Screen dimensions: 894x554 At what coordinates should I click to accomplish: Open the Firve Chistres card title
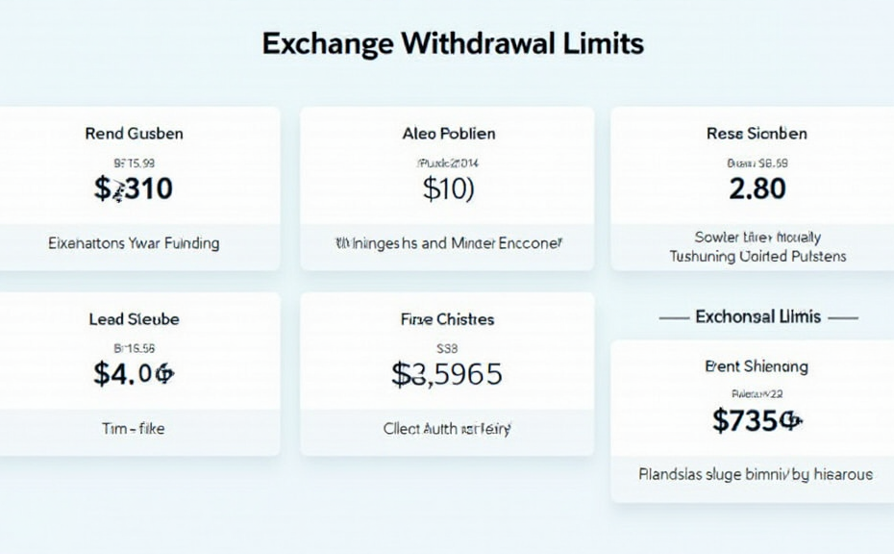(x=448, y=318)
